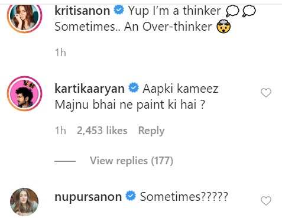Click the verified badge next to nupursanon
The width and height of the screenshot is (282, 218).
point(131,196)
